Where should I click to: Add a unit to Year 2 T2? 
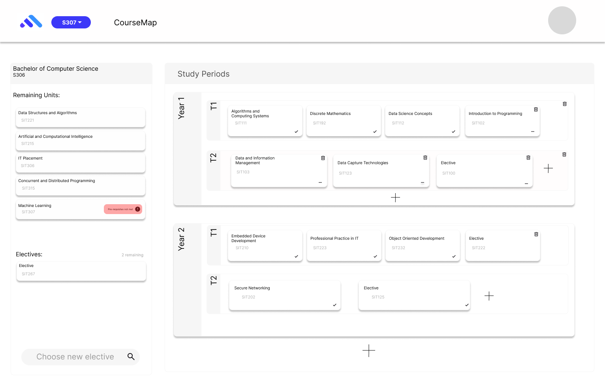pyautogui.click(x=489, y=295)
